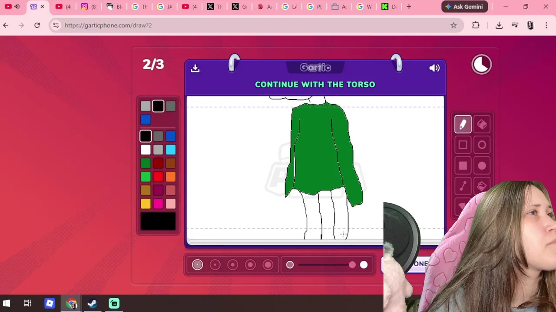This screenshot has height=312, width=556.
Task: Open the Chrome extensions puzzle icon
Action: 476,25
